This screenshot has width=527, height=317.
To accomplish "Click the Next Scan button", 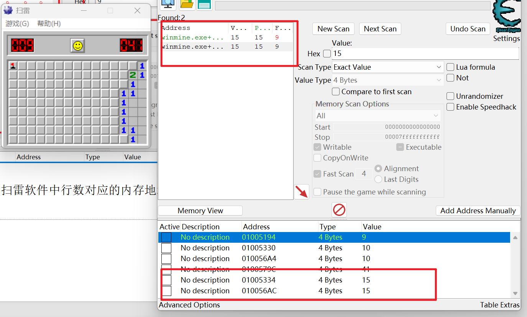I will tap(380, 29).
